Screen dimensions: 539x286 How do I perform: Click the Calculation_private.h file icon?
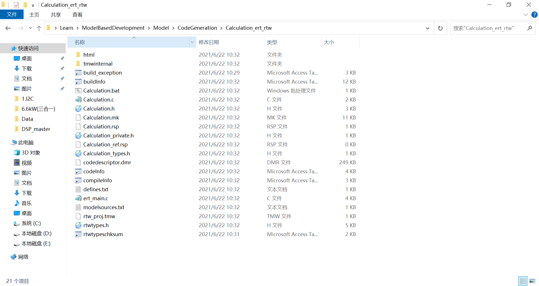(78, 135)
